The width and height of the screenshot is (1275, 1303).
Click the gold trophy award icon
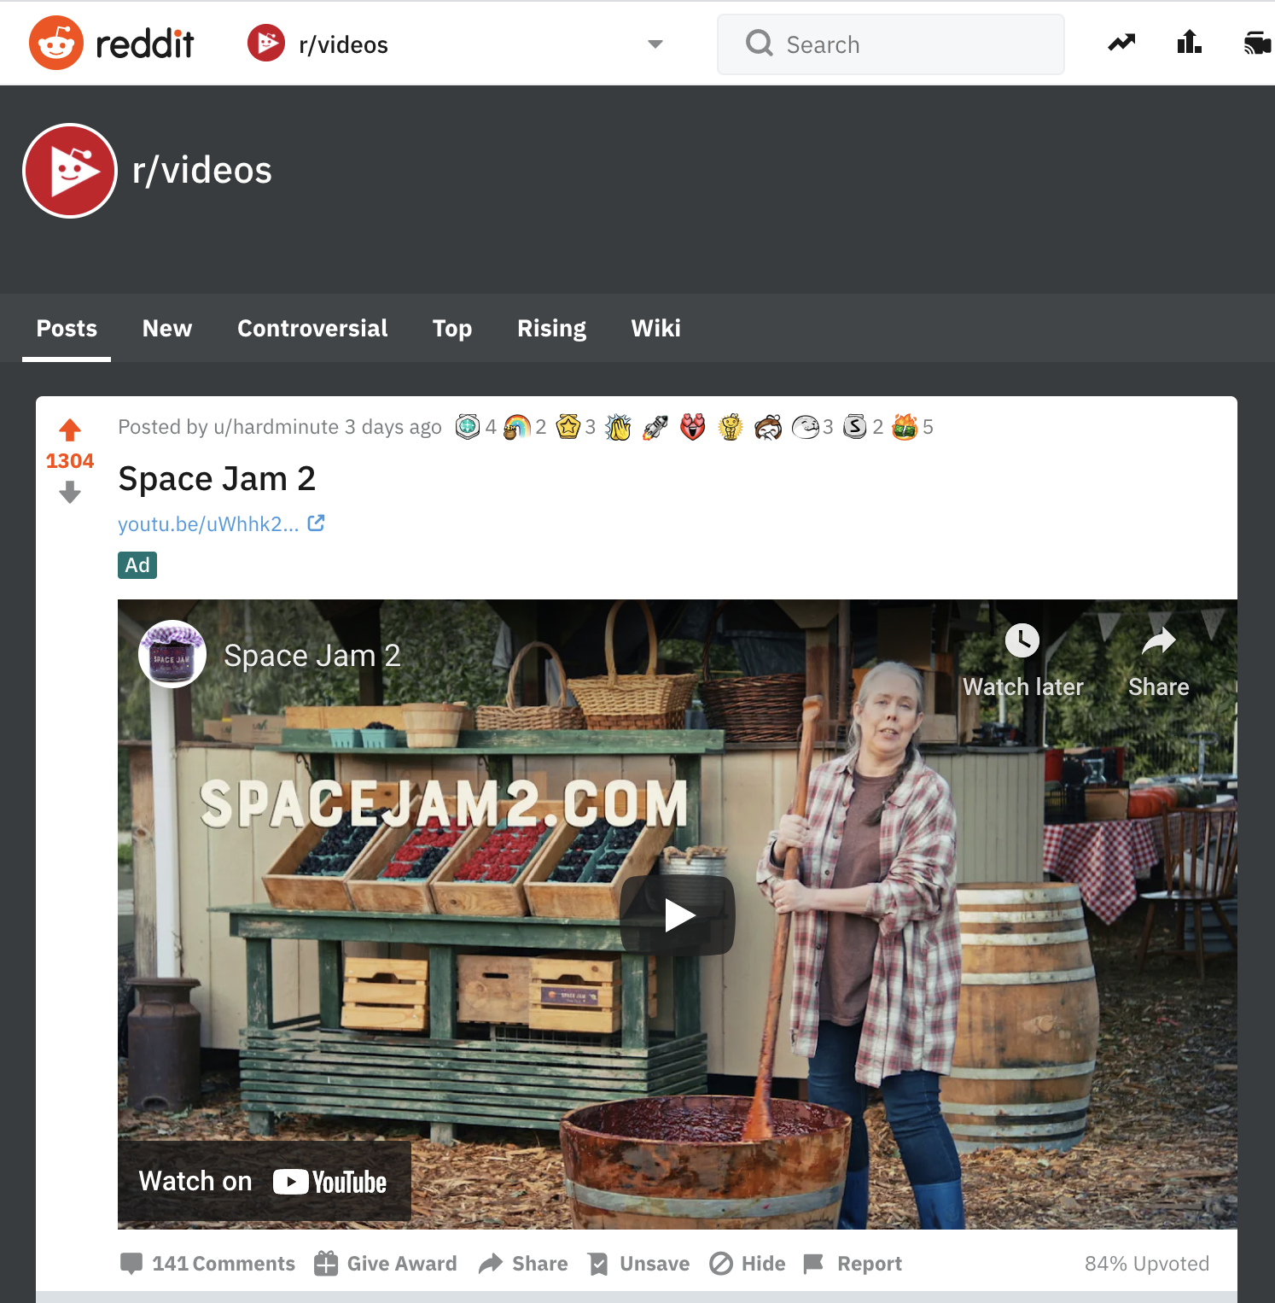coord(731,426)
